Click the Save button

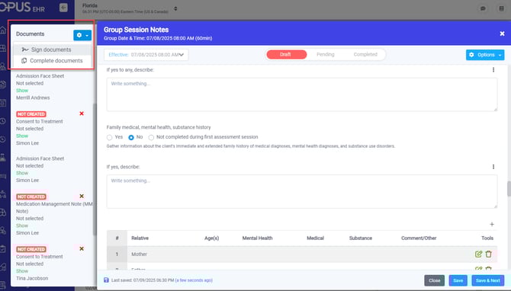(x=458, y=280)
